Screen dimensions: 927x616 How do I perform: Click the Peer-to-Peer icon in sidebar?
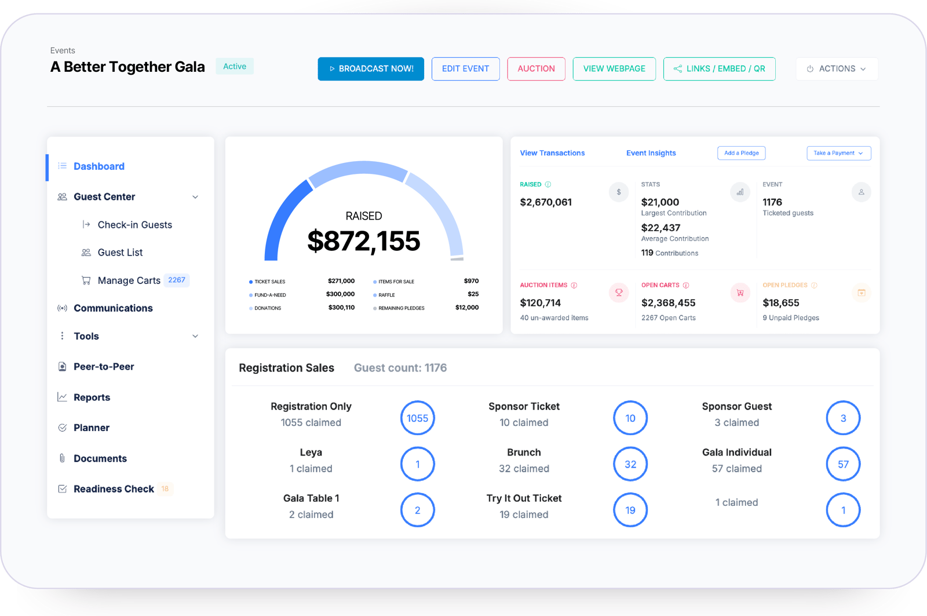coord(62,367)
